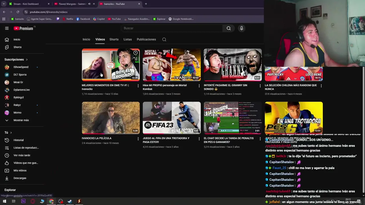Switch to the Publicaciones channel tab
Image resolution: width=365 pixels, height=205 pixels.
[146, 40]
